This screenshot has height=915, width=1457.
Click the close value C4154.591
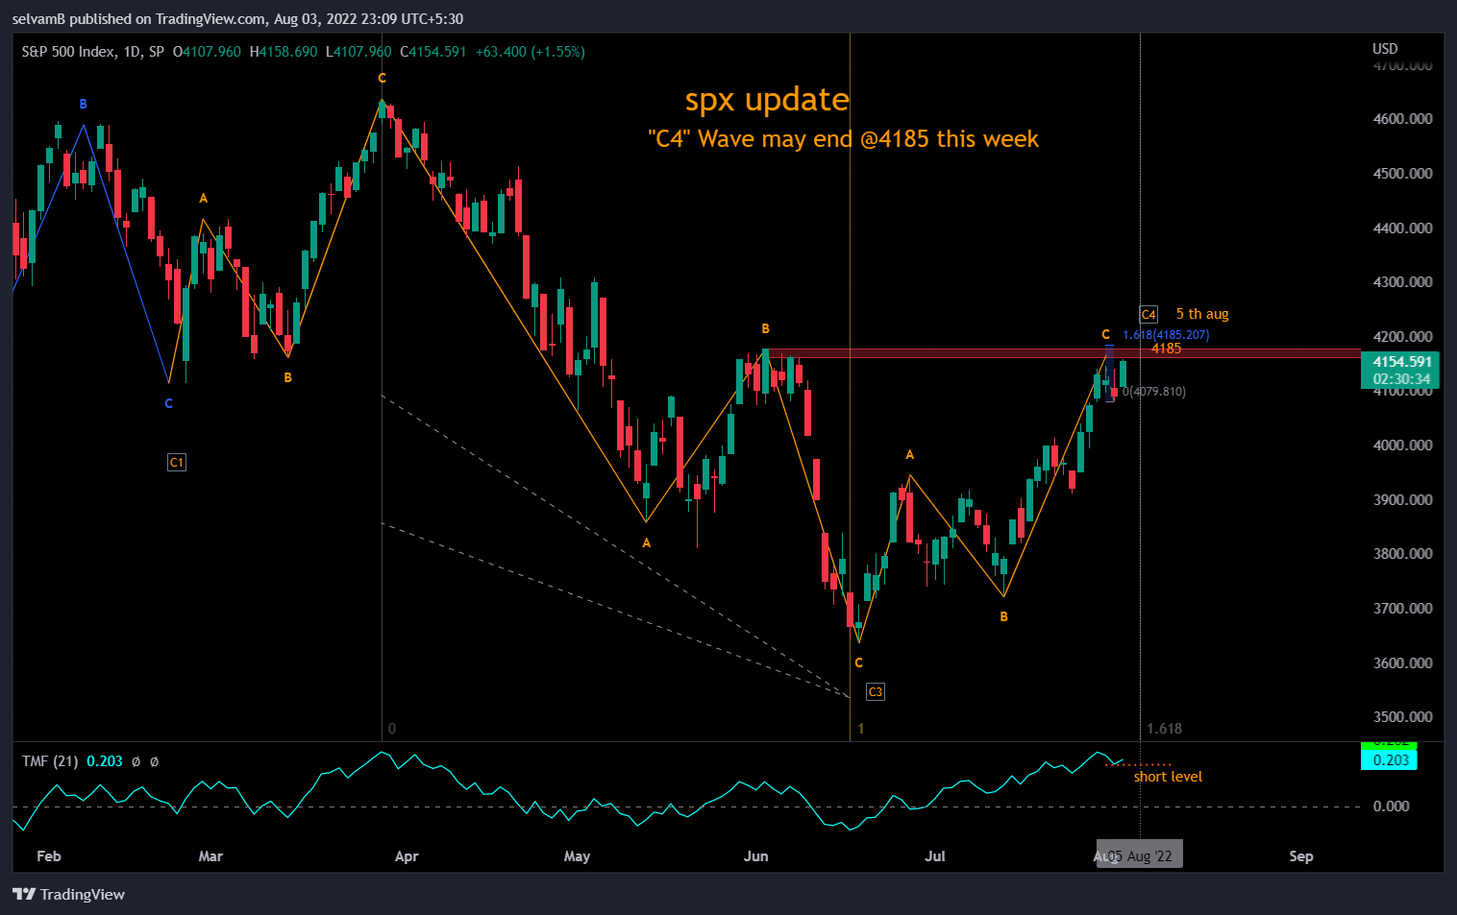point(432,52)
